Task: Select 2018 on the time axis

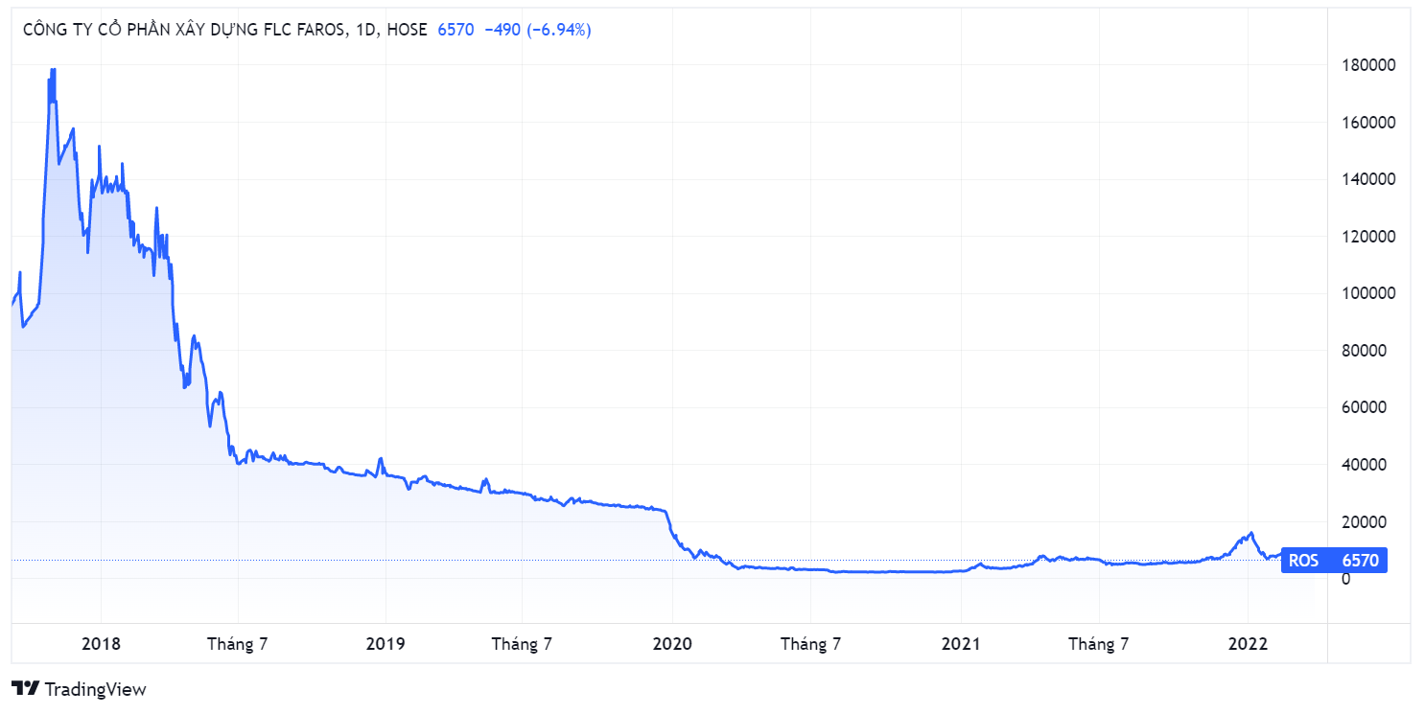Action: 101,644
